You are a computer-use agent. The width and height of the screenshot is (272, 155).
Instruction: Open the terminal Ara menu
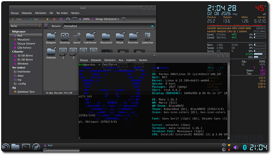(x=121, y=60)
